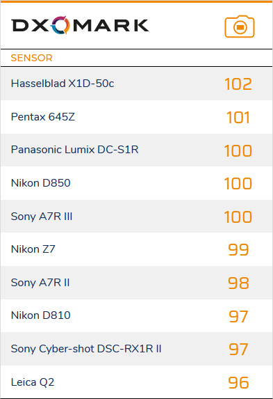
Task: Click the 98 score for Sony A7R II
Action: tap(238, 283)
